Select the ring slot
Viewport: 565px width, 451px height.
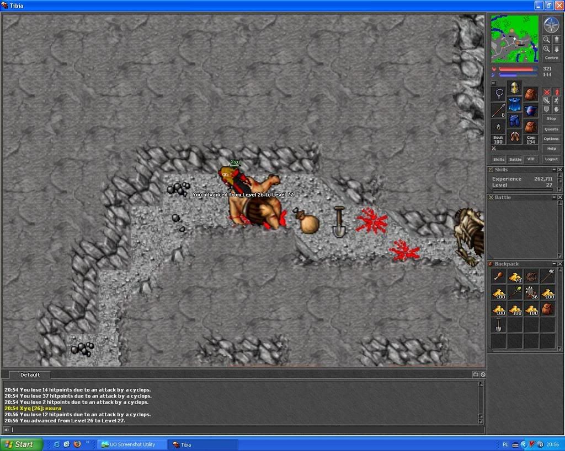[499, 127]
